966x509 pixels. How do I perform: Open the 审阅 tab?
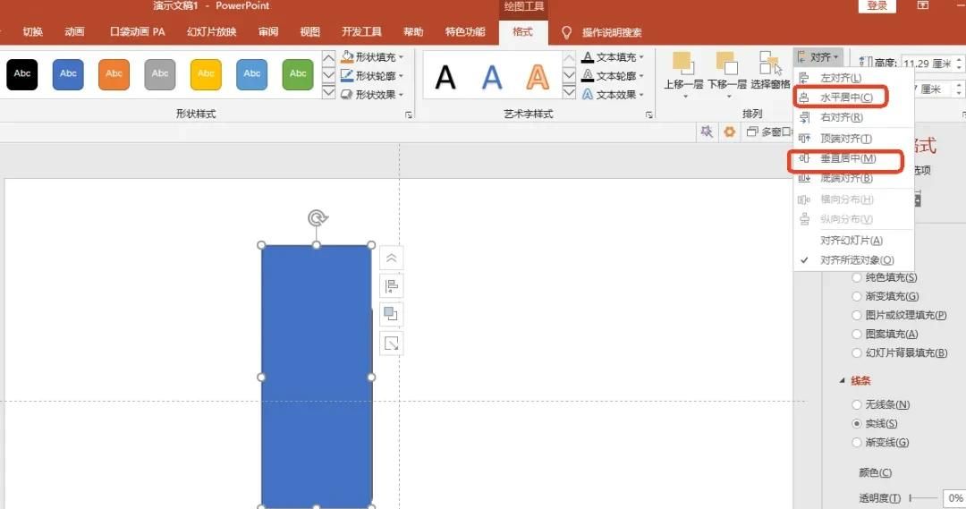[268, 31]
